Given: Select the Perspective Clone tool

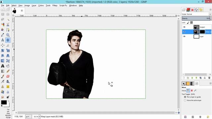Looking at the screenshot, I should click(3, 92).
